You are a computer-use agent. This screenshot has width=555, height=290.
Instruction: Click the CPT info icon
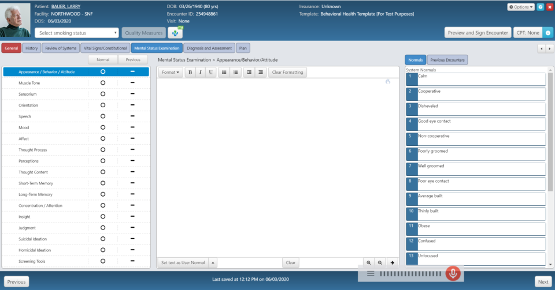pos(547,33)
